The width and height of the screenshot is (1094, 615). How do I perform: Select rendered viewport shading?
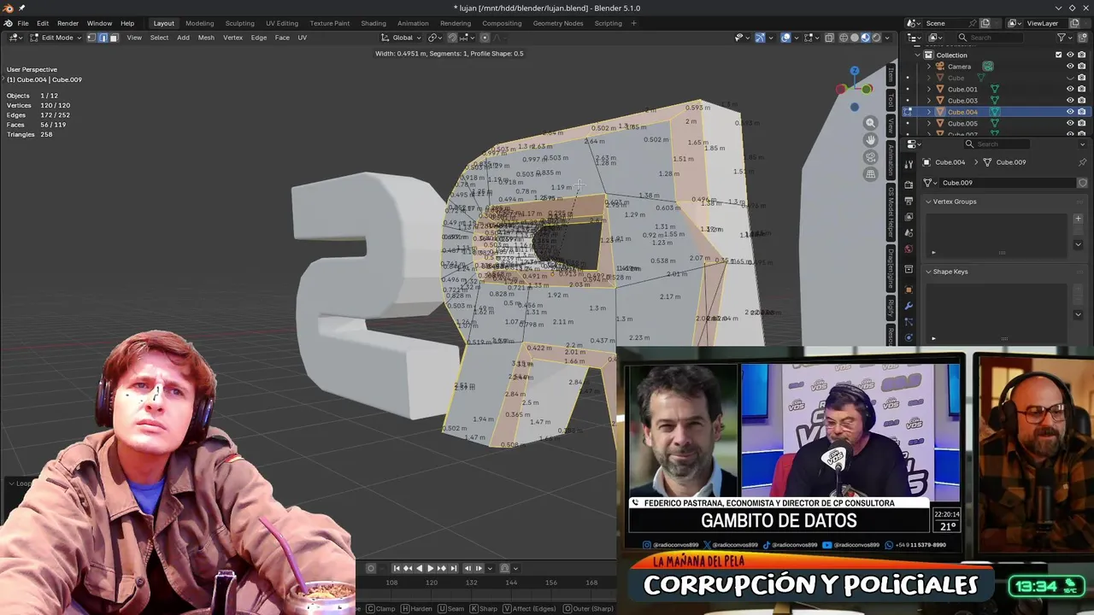click(x=876, y=38)
